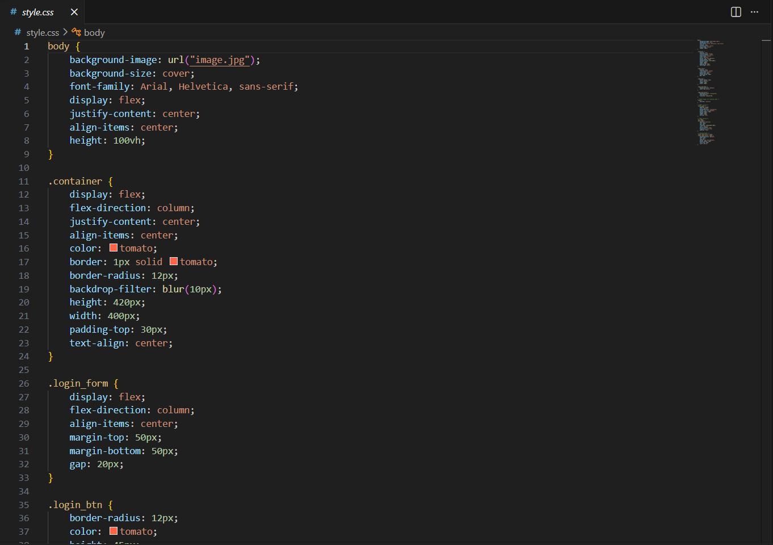Place cursor on .container selector
This screenshot has width=773, height=545.
click(75, 182)
